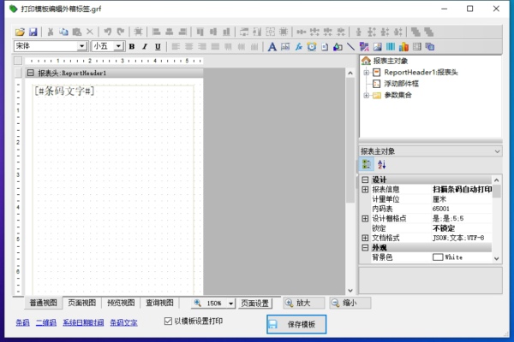This screenshot has width=514, height=342.
Task: Insert a rich text box
Action: [x=364, y=47]
